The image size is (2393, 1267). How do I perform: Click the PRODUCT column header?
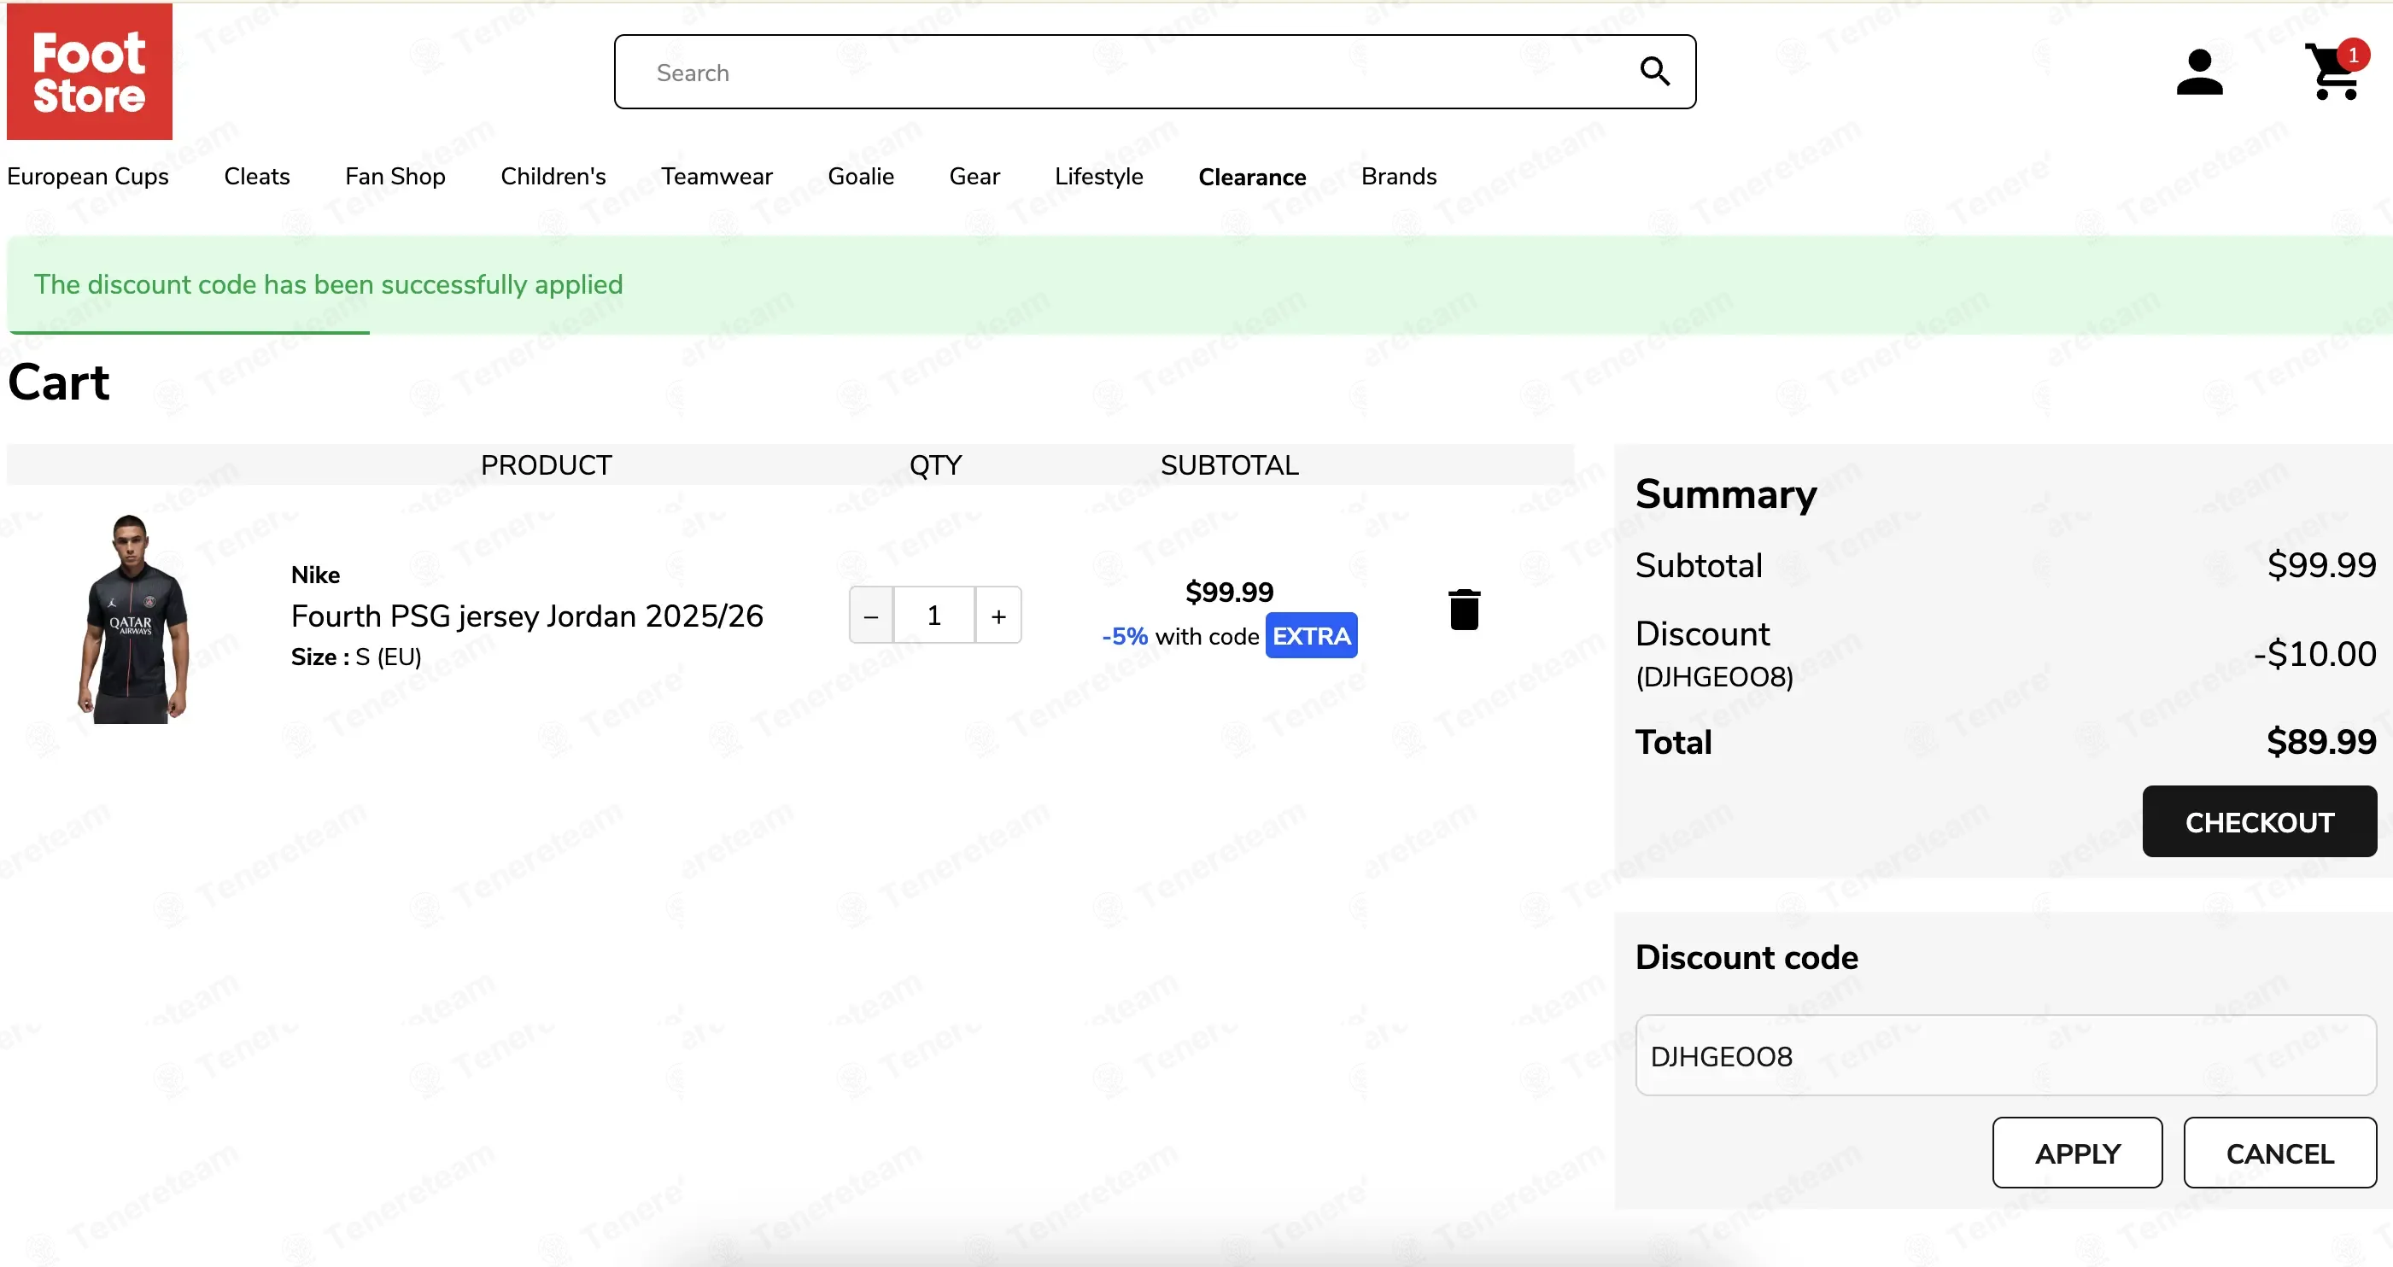tap(547, 464)
